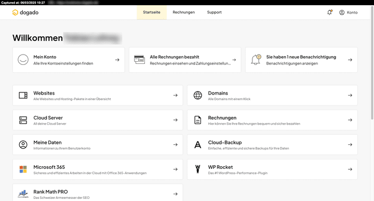Click text 'Benachrichtigungen anzeigen'
This screenshot has height=201, width=374.
292,63
